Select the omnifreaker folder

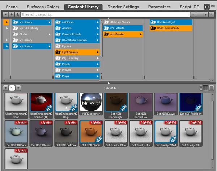click(x=123, y=34)
